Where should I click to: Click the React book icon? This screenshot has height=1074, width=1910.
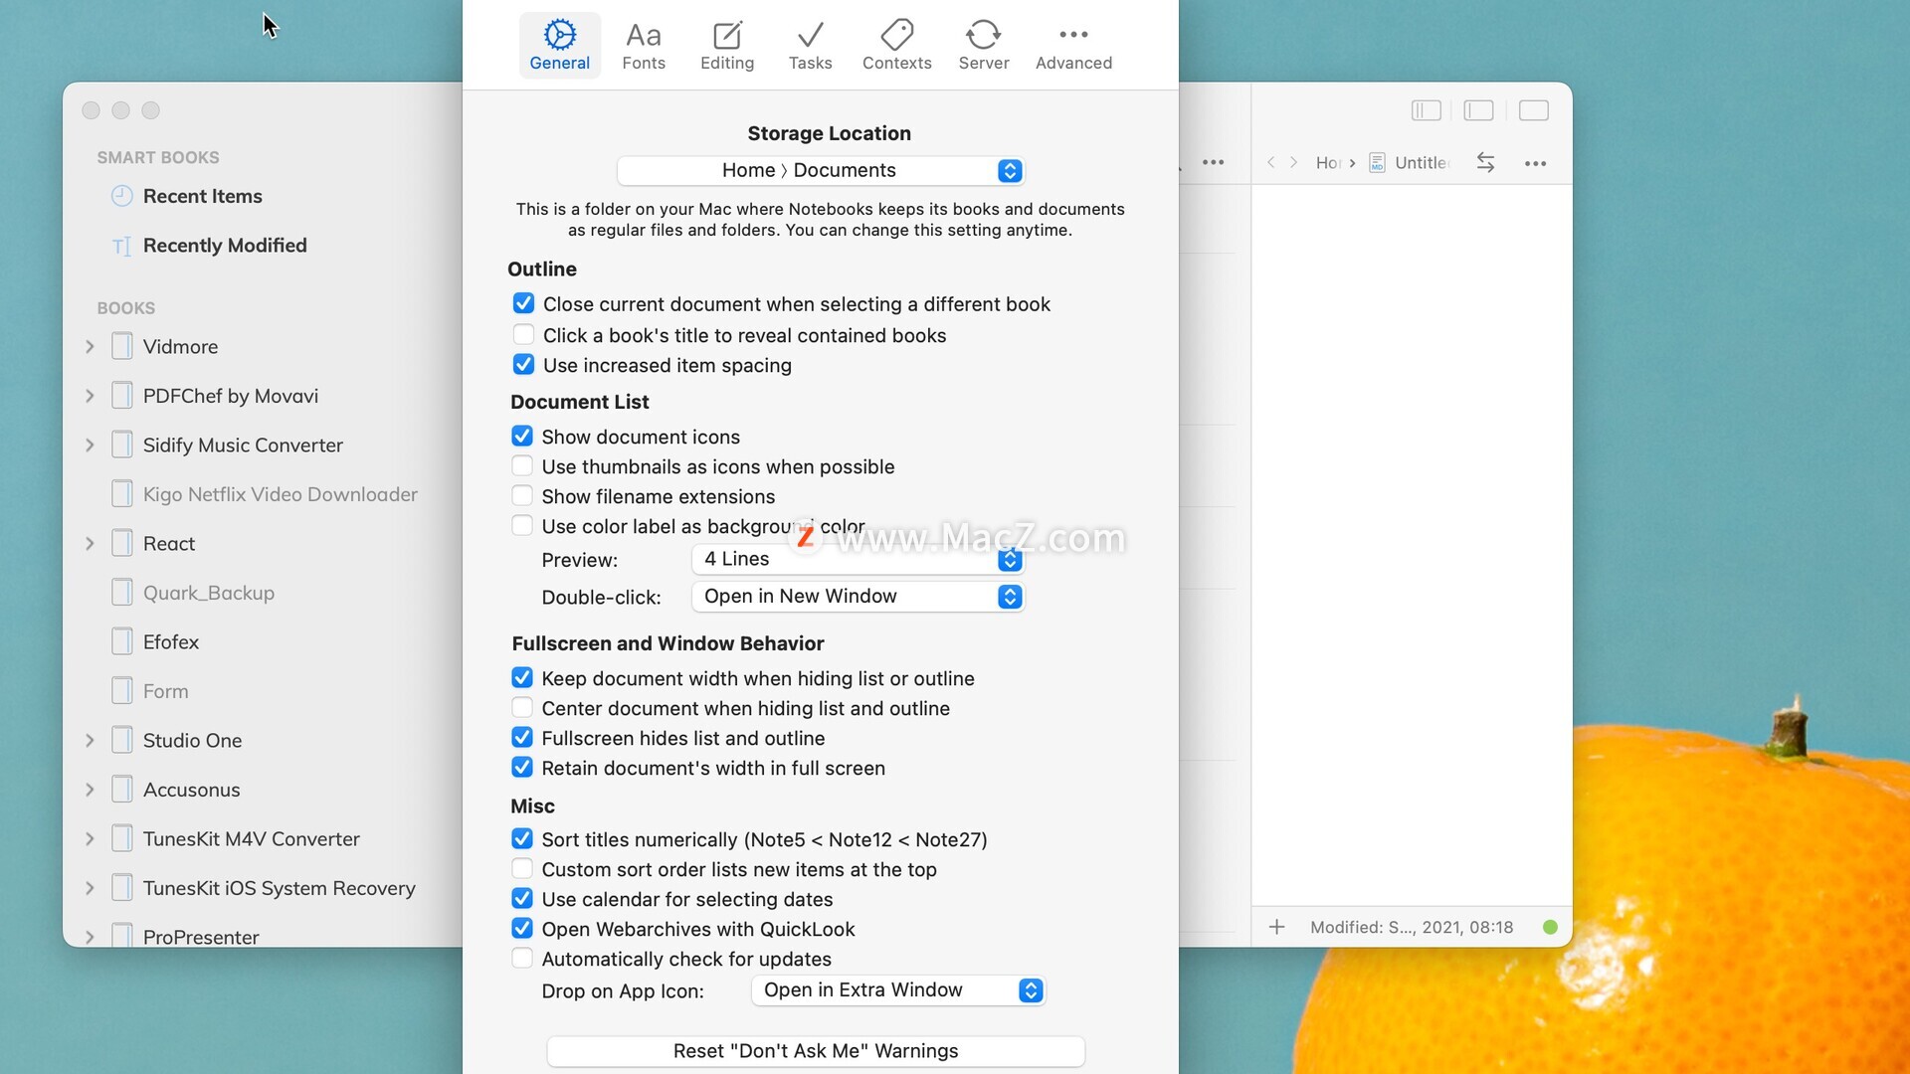coord(121,543)
